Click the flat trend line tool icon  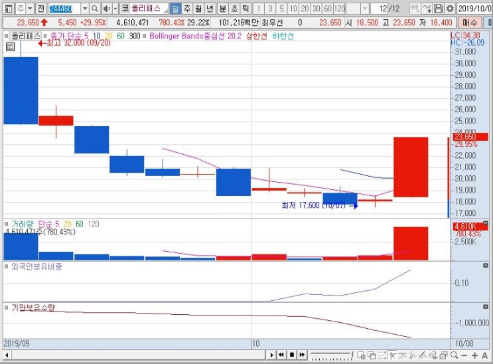(x=403, y=355)
